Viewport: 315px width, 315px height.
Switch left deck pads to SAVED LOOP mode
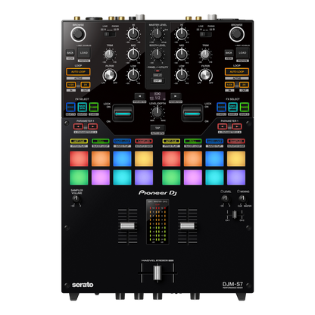coord(122,141)
